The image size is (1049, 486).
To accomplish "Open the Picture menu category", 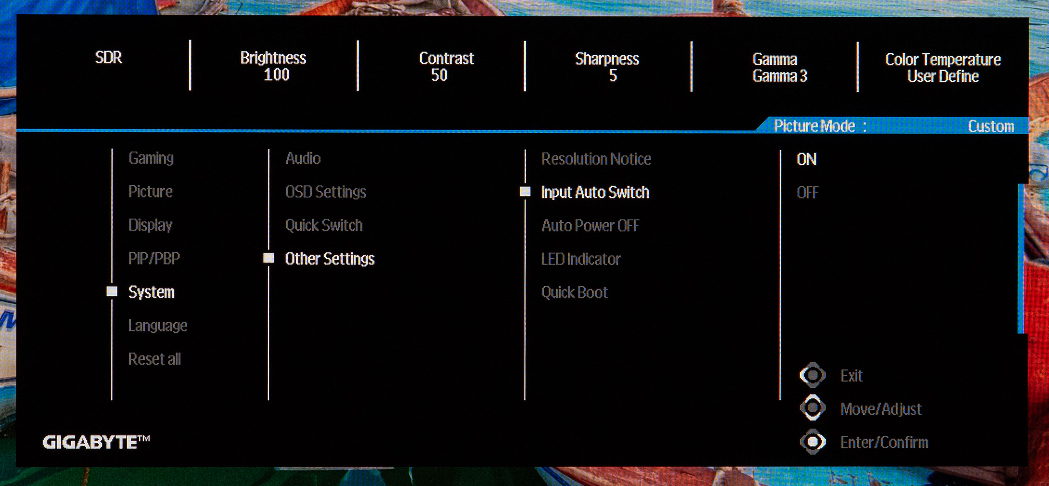I will (150, 192).
